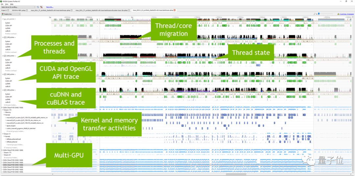Toggle the [178] python process checkbox
Screen dimensions: 355x176
tap(5, 37)
